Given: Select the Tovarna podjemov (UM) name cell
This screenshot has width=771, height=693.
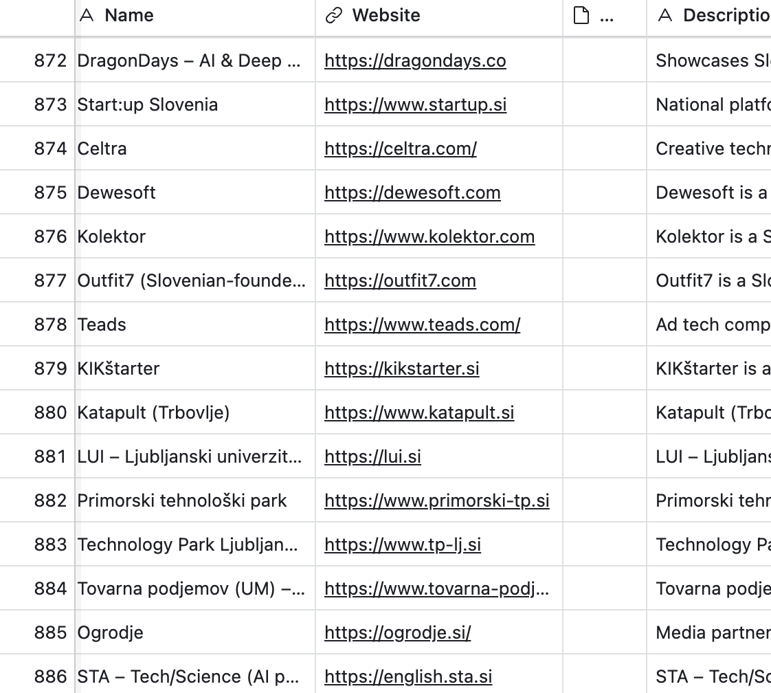Looking at the screenshot, I should point(195,588).
